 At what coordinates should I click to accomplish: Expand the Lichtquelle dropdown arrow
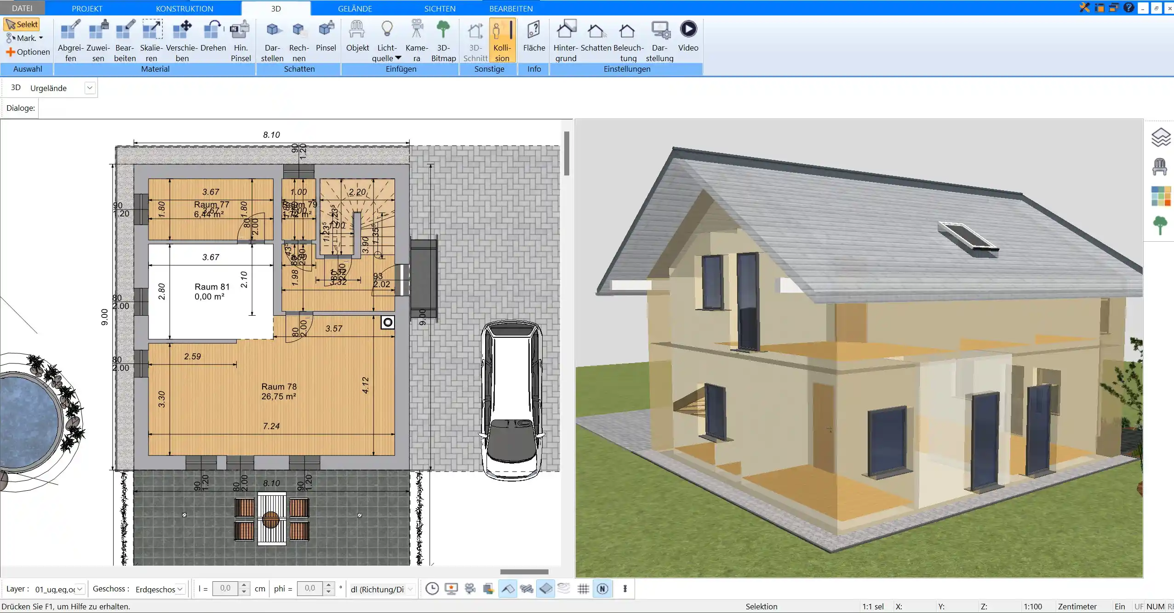398,58
